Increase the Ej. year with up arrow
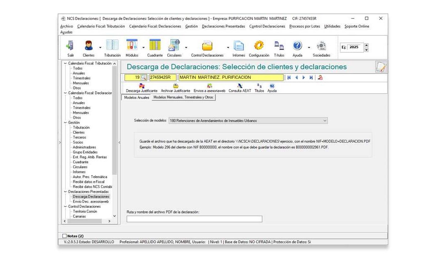This screenshot has width=446, height=259. click(366, 45)
